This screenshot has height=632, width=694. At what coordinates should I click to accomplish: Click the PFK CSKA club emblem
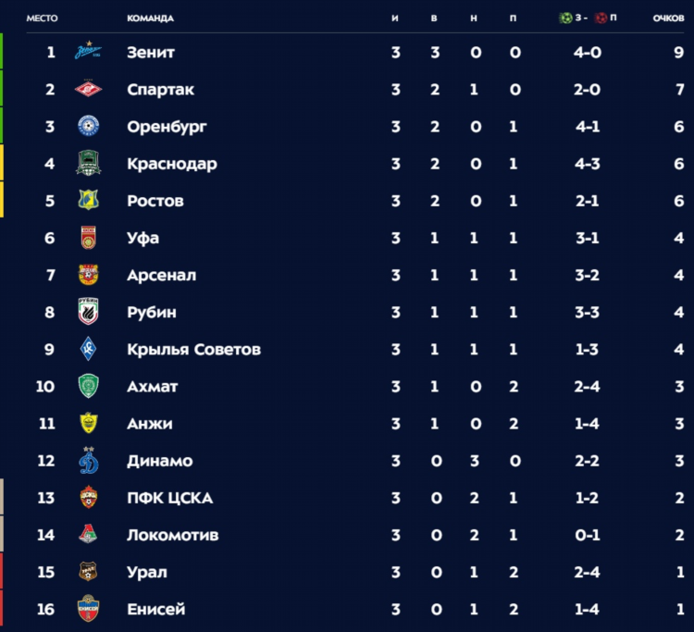tap(88, 497)
